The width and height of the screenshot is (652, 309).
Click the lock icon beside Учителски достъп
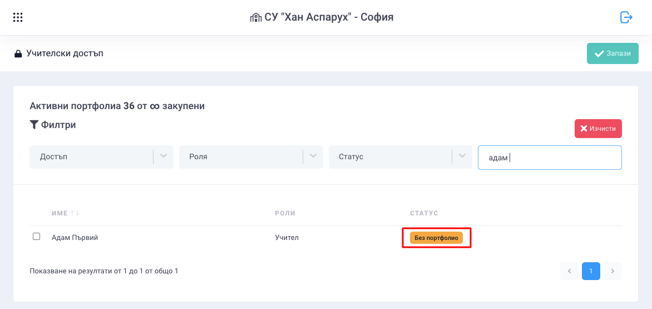pyautogui.click(x=18, y=53)
